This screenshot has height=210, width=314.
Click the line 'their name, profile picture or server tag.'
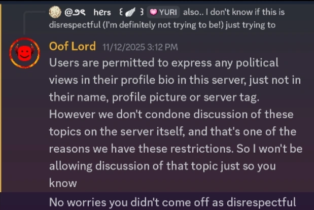pos(154,97)
